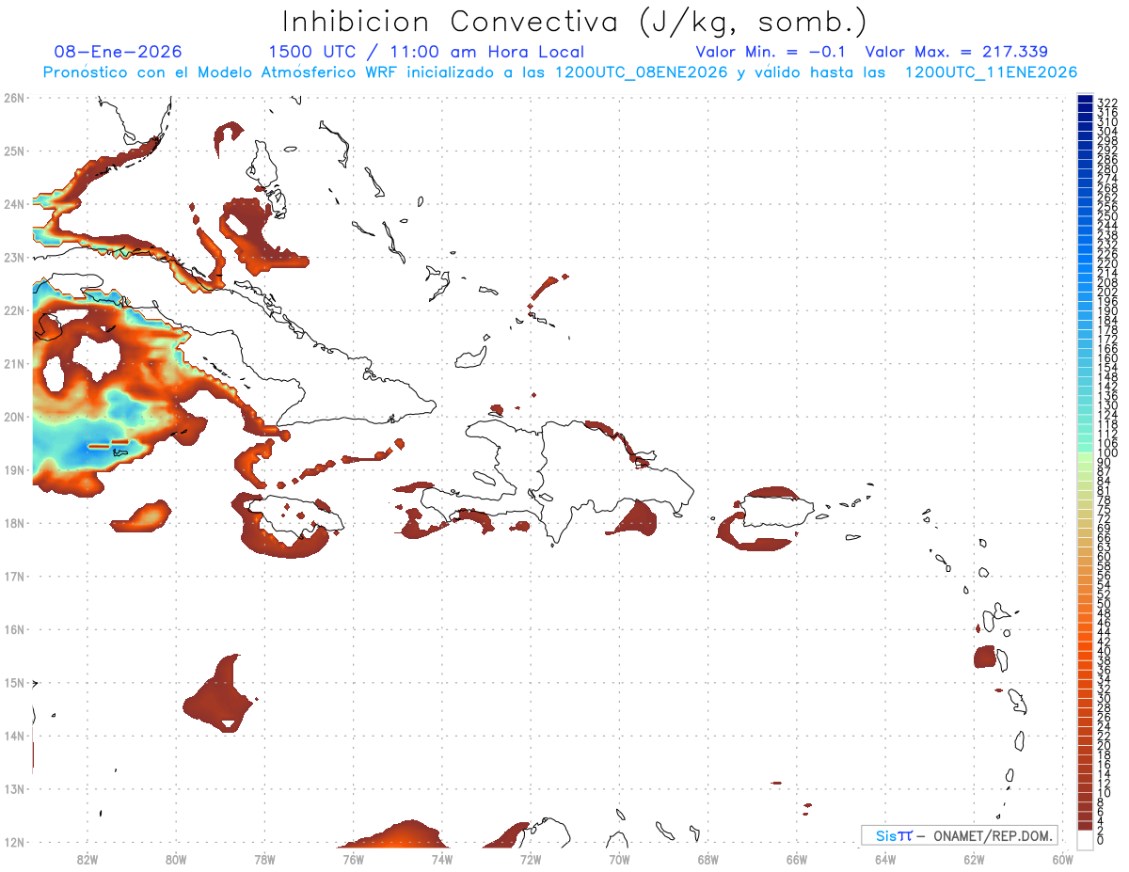Image resolution: width=1129 pixels, height=872 pixels.
Task: Click the 20N latitude label
Action: click(x=14, y=417)
